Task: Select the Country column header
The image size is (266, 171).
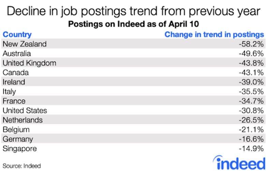Action: (17, 34)
